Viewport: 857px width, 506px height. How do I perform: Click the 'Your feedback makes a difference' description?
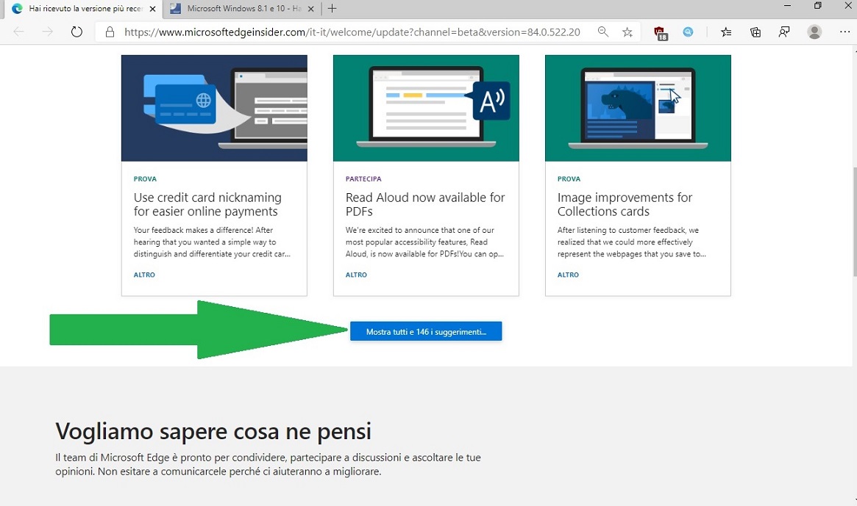pos(212,242)
